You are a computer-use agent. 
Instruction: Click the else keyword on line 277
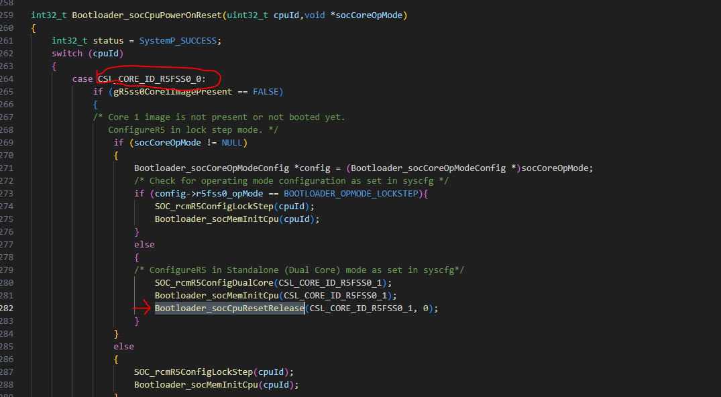pyautogui.click(x=144, y=245)
